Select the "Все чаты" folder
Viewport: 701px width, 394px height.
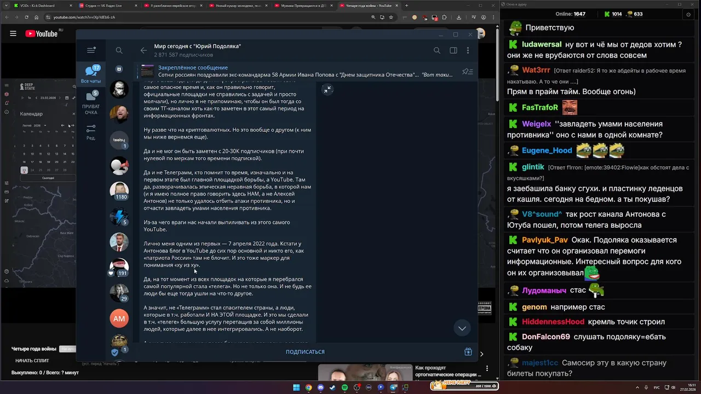[91, 74]
